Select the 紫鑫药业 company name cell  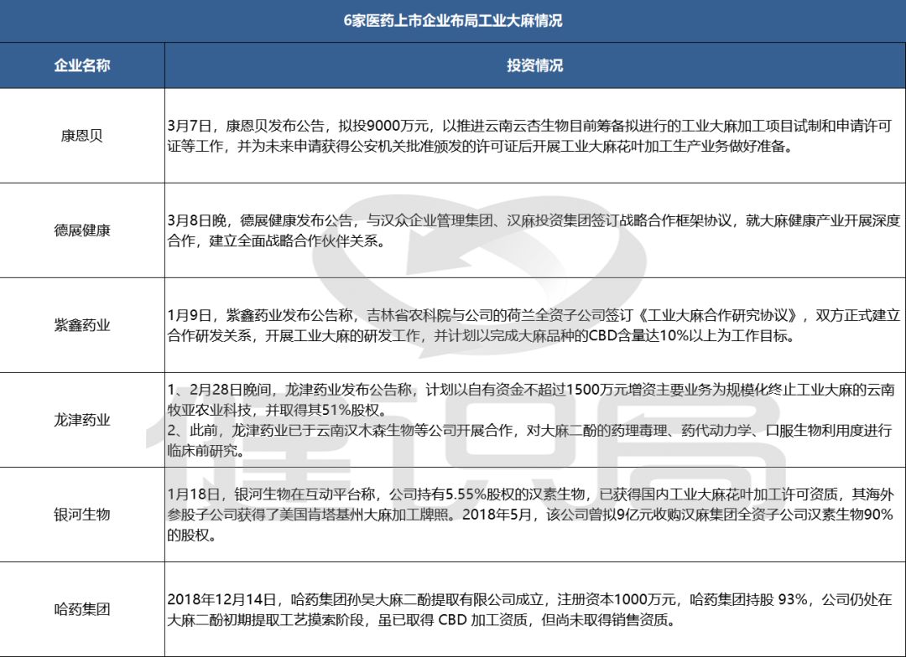click(x=82, y=325)
